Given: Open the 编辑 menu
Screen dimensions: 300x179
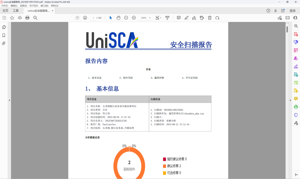Looking at the screenshot, I should coord(14,6).
